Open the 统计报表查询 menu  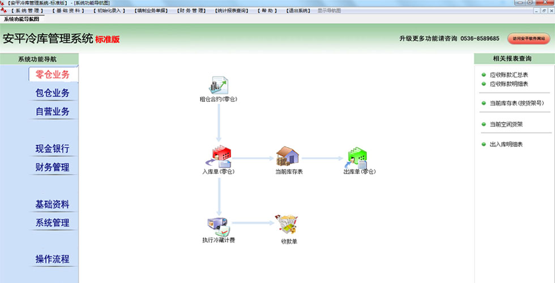pos(233,10)
